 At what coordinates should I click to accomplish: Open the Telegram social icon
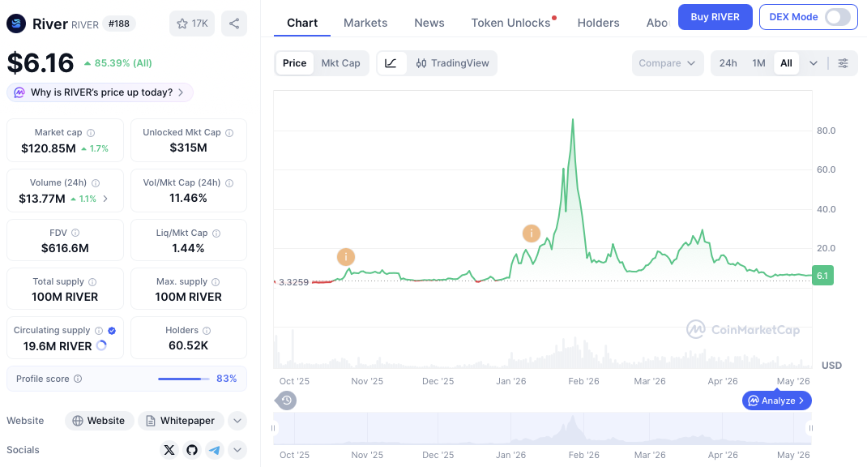pos(215,450)
